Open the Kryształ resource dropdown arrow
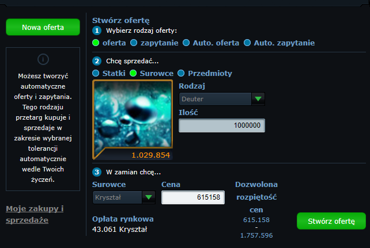The height and width of the screenshot is (248, 370). pos(149,197)
